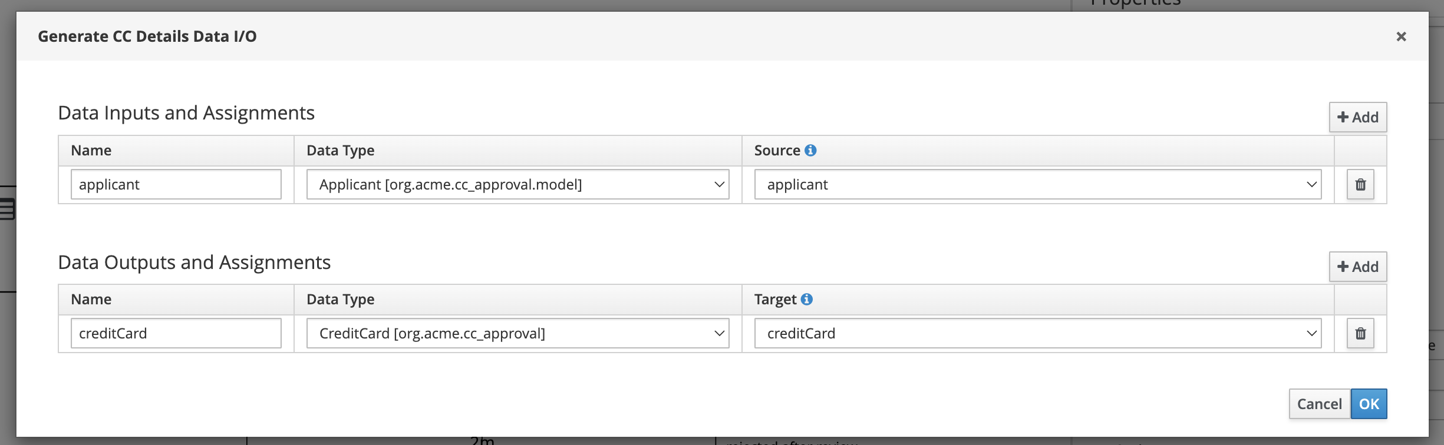Click the creditCard name input field
The image size is (1444, 445).
pyautogui.click(x=176, y=334)
